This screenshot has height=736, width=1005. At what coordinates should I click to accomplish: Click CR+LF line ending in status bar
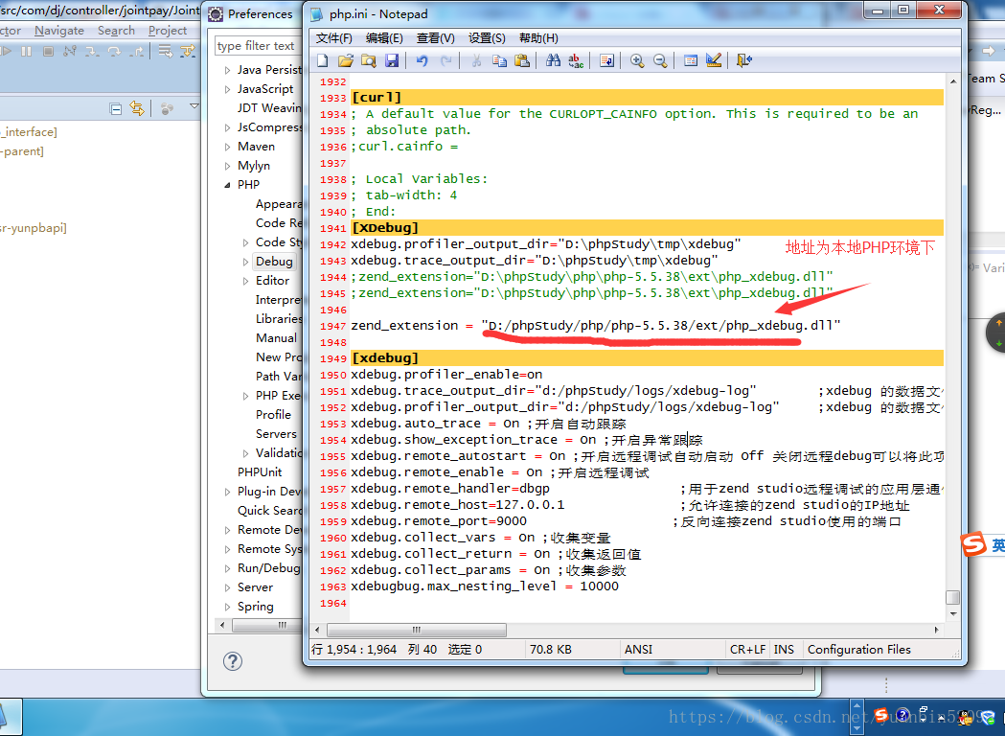tap(747, 650)
